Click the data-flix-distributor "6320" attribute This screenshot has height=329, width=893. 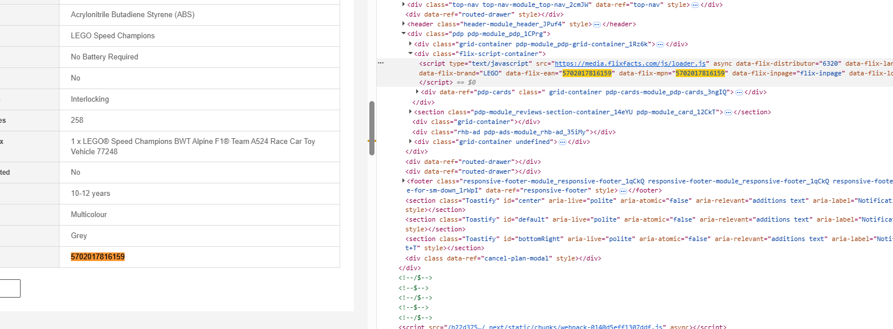[x=789, y=63]
